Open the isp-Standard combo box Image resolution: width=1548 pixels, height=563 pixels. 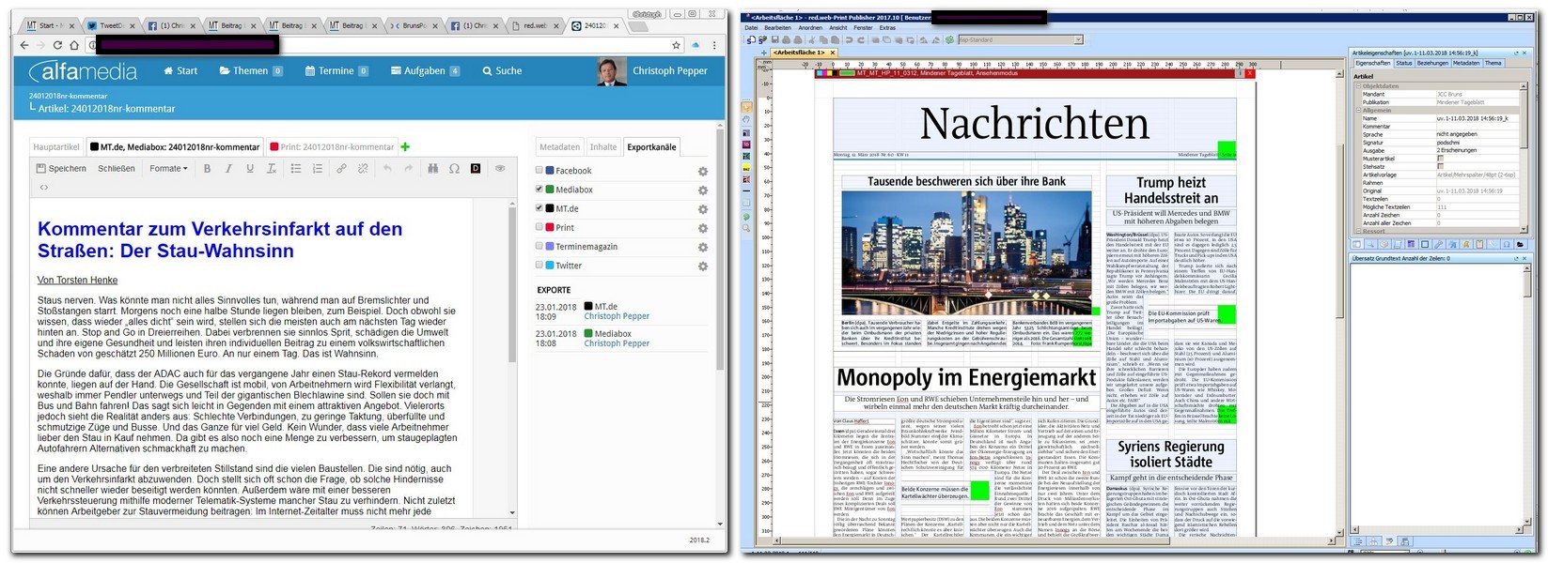1020,39
